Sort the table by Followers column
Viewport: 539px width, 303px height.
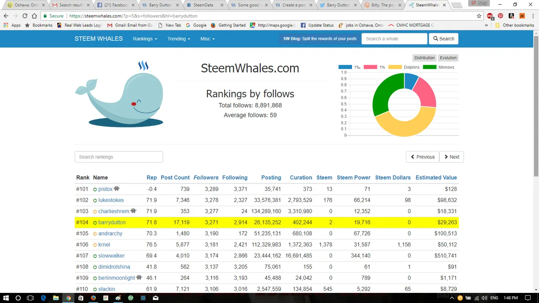pyautogui.click(x=206, y=178)
